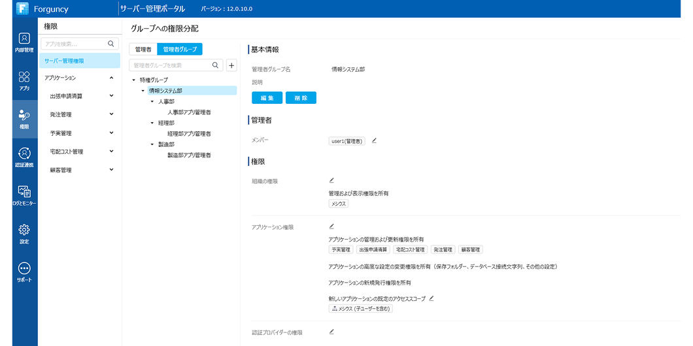Collapse the 情報システム部 tree arrow
Viewport: 693px width, 346px height.
[x=143, y=91]
